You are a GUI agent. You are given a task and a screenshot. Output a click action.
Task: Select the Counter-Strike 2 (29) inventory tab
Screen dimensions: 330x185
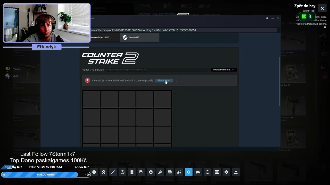(101, 37)
